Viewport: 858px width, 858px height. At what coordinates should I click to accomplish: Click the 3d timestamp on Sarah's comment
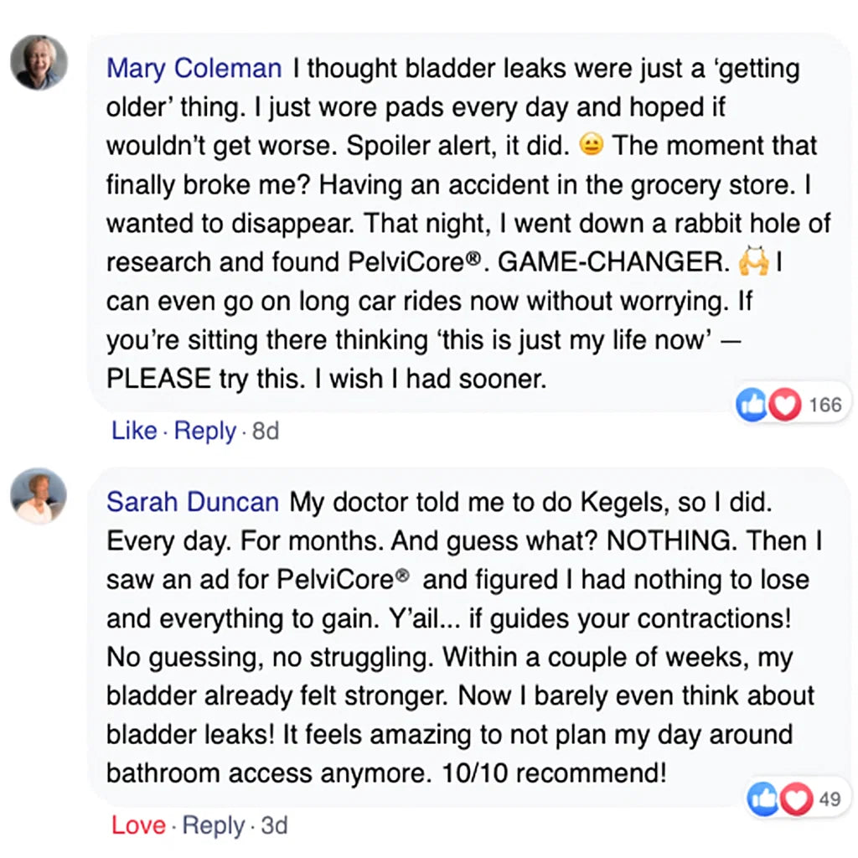pos(274,825)
